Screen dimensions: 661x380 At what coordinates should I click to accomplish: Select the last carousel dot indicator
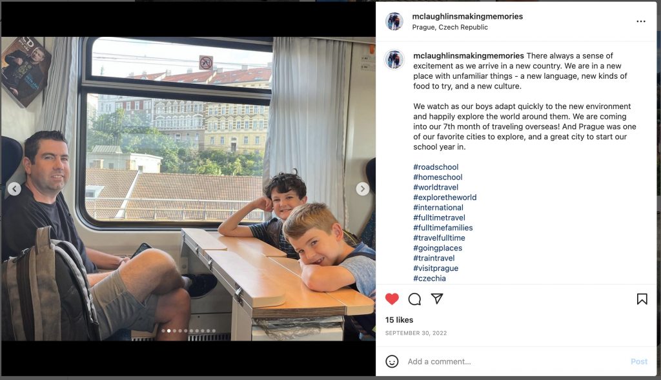tap(214, 331)
